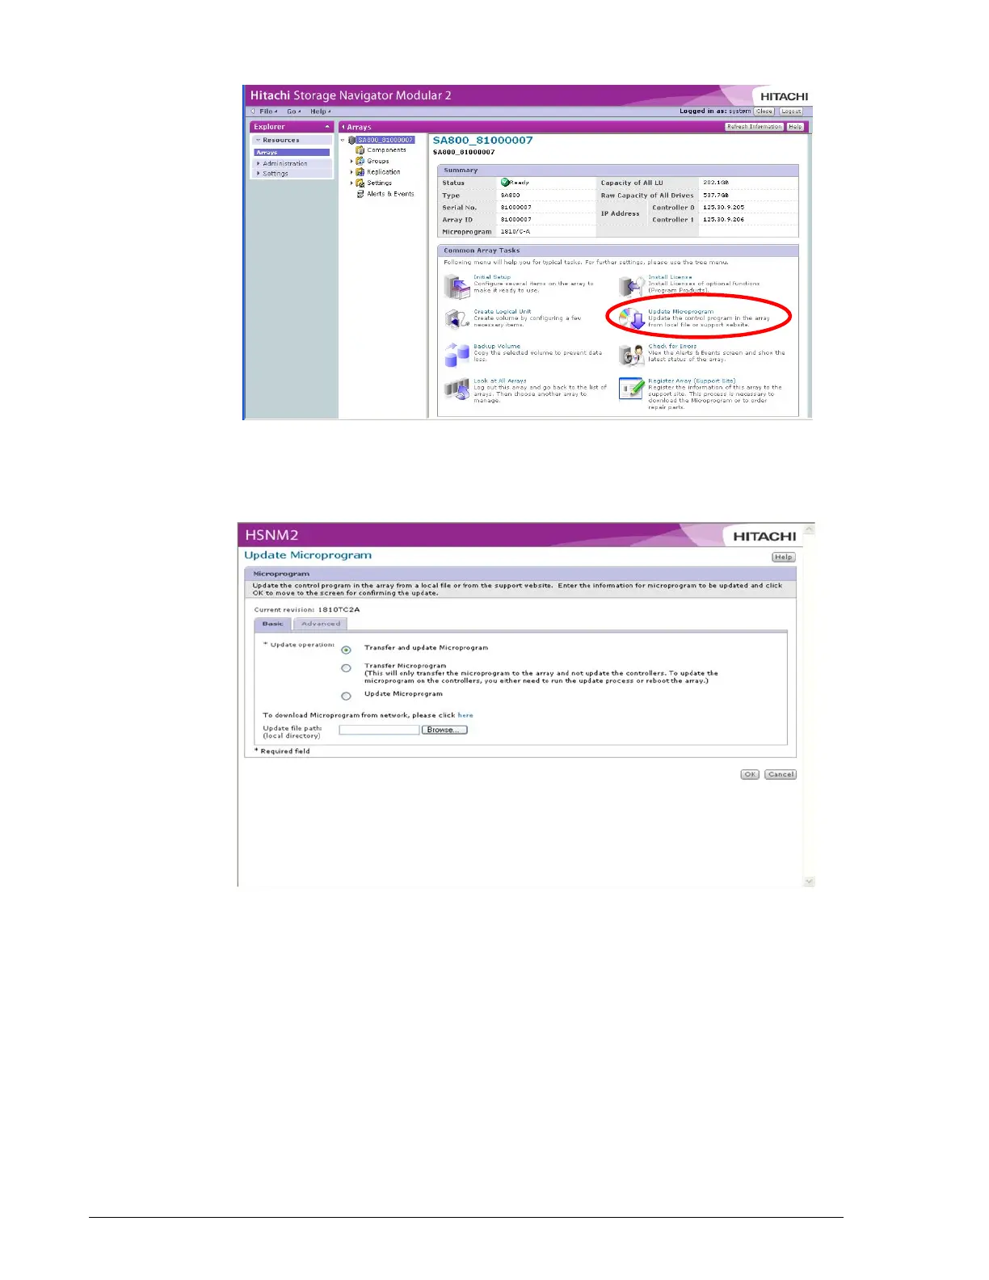The image size is (989, 1280).
Task: Switch to the Basic tab
Action: [272, 624]
